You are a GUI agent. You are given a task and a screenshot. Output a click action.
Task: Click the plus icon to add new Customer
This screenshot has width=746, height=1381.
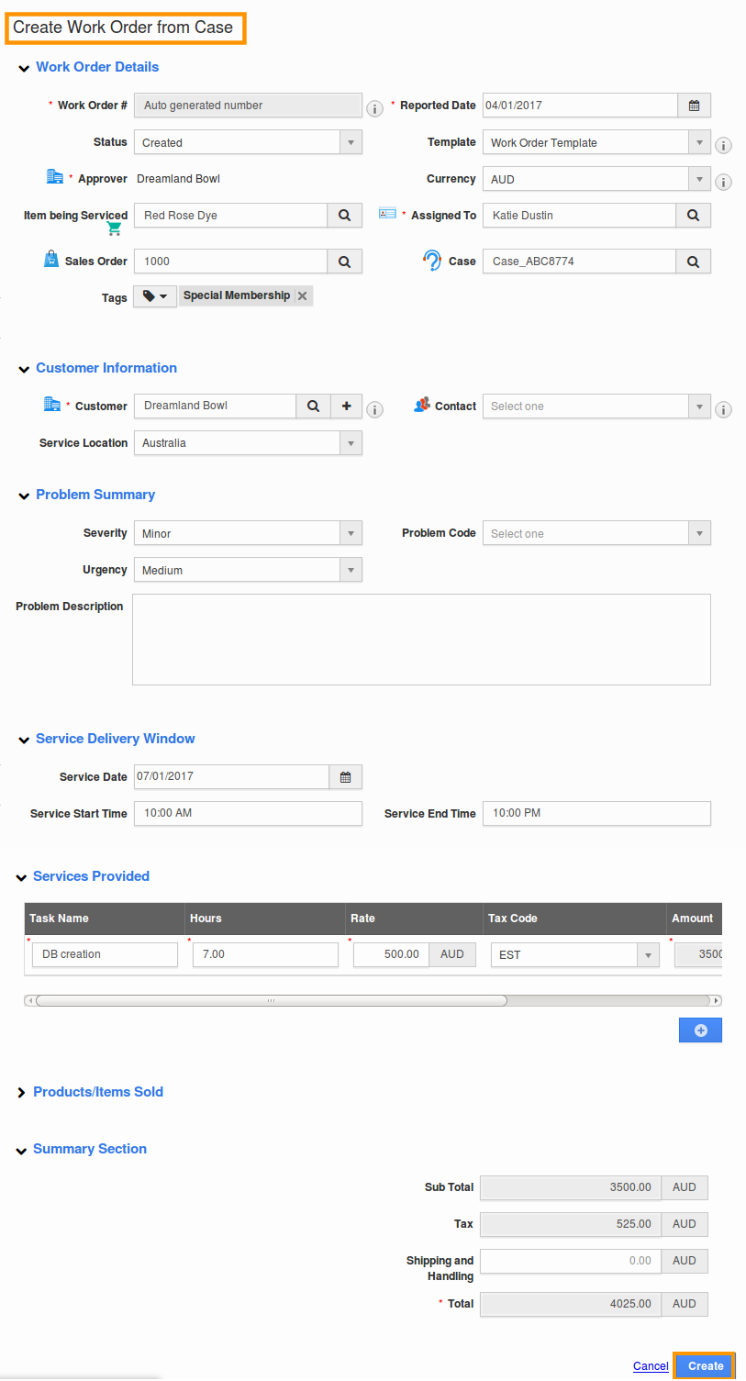coord(346,406)
